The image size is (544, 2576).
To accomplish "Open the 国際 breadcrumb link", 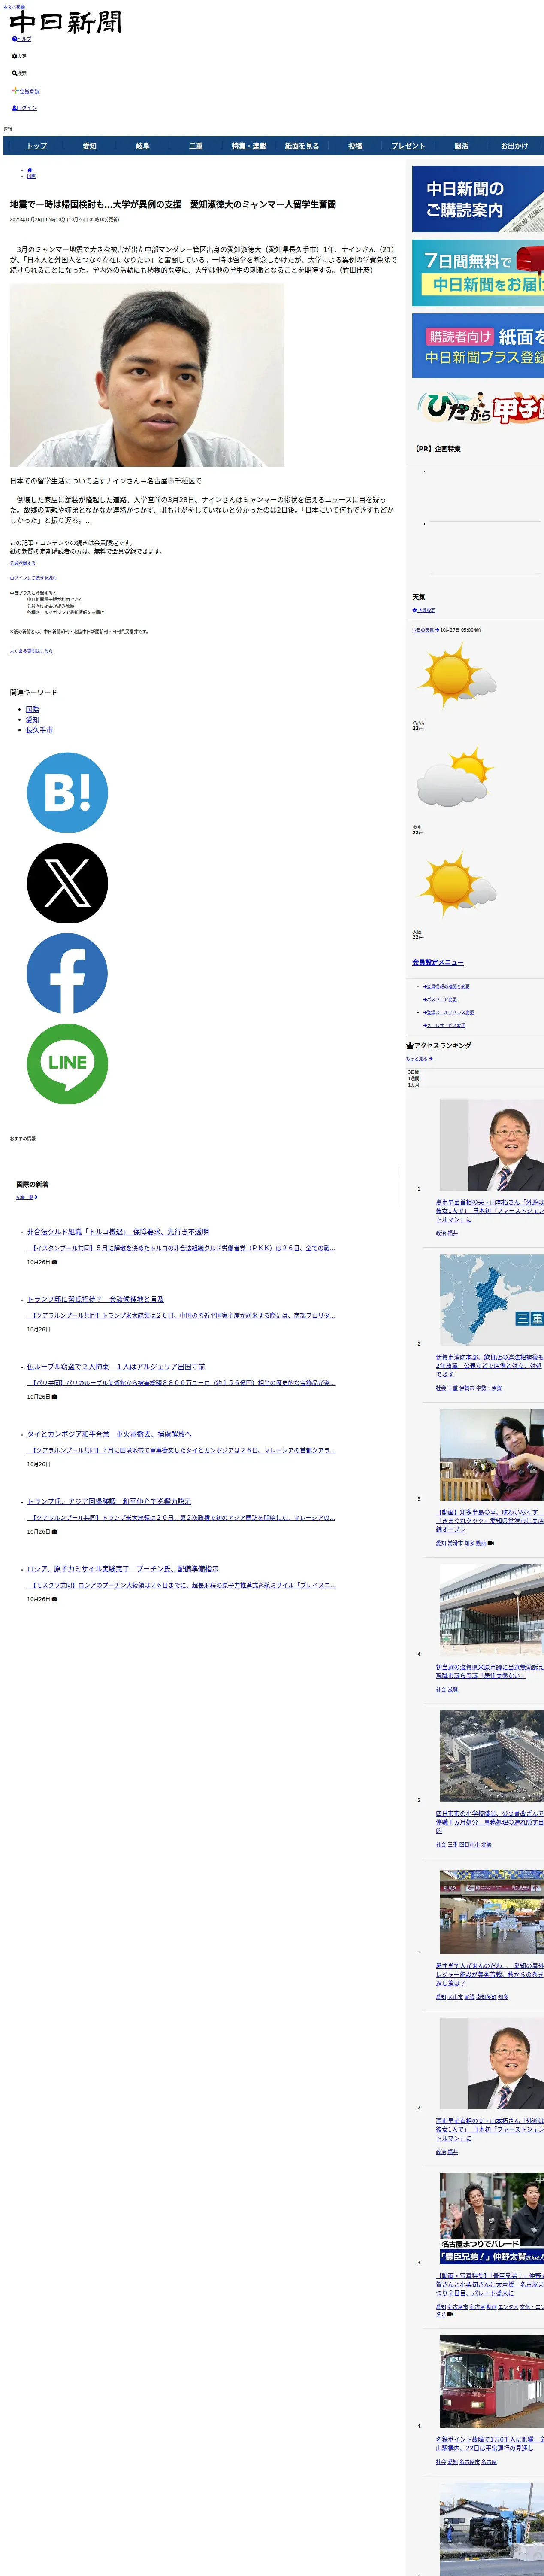I will click(31, 176).
